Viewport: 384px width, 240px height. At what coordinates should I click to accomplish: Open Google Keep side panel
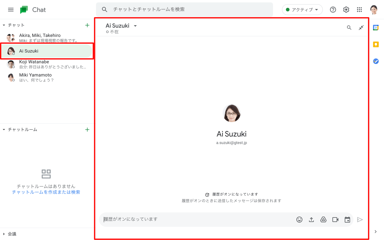(376, 44)
